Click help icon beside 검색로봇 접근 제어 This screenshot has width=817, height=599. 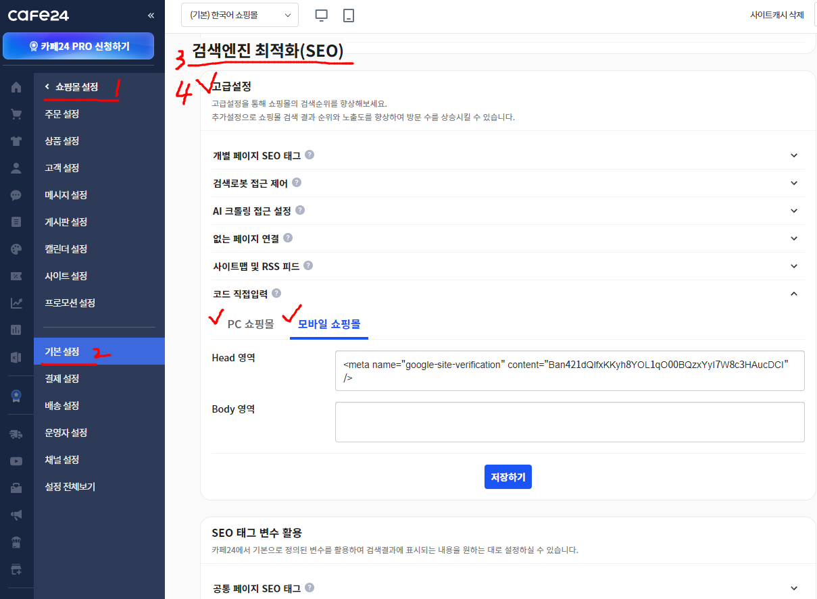pyautogui.click(x=297, y=183)
